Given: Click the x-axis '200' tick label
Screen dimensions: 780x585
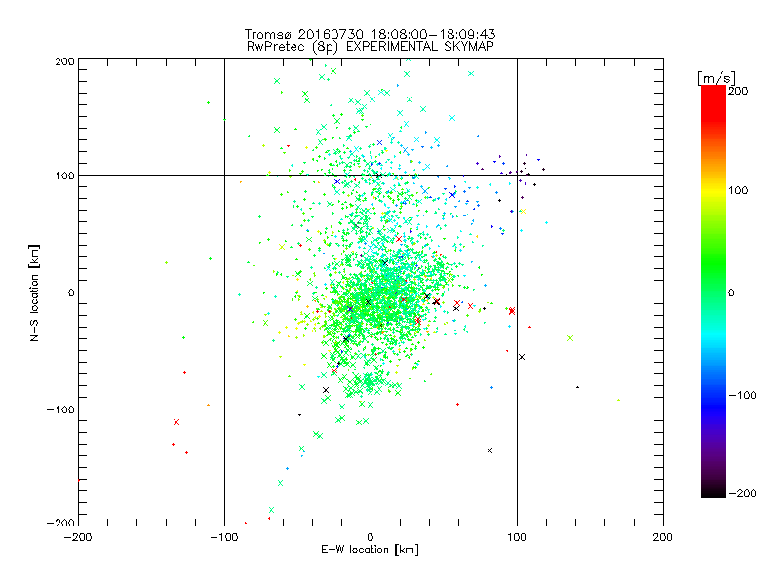Looking at the screenshot, I should pos(662,537).
